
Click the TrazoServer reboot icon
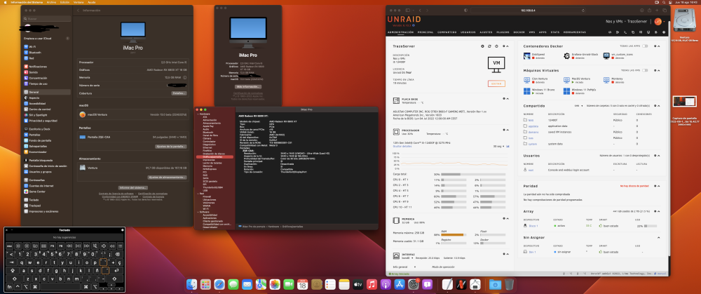[x=489, y=46]
